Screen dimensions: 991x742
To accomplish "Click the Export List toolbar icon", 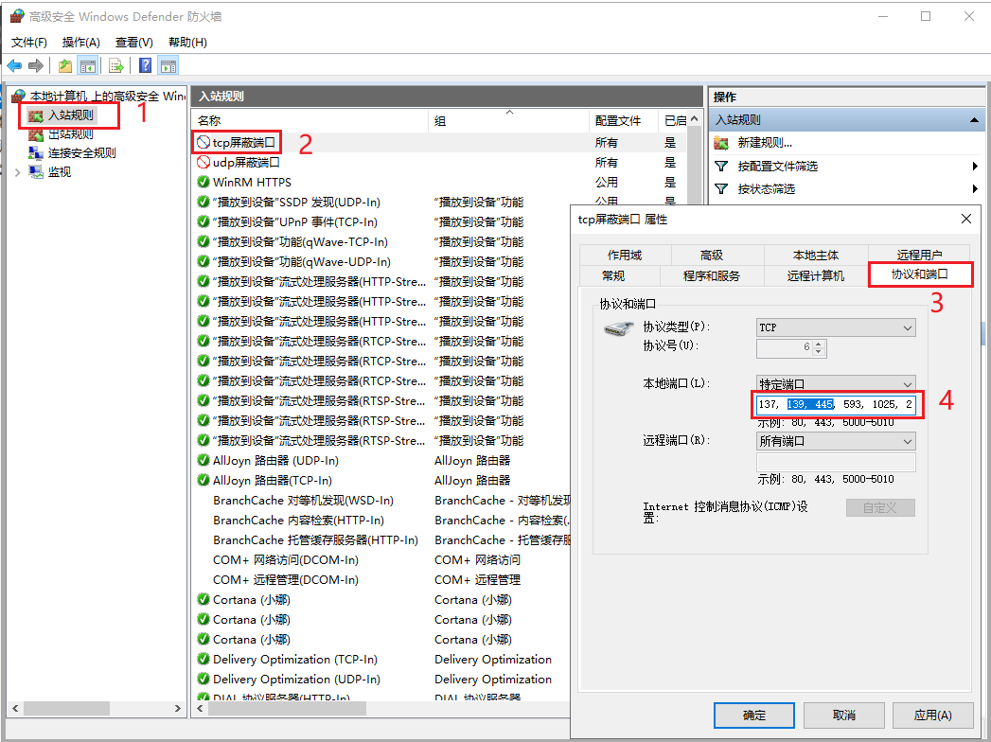I will (x=115, y=66).
